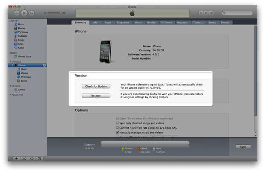Uncheck Manually manage music and videos
This screenshot has width=265, height=172.
[117, 132]
